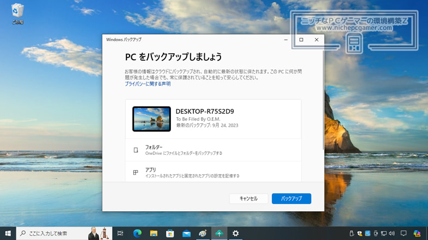This screenshot has width=428, height=240.
Task: Open the Windows Start menu
Action: [x=8, y=233]
